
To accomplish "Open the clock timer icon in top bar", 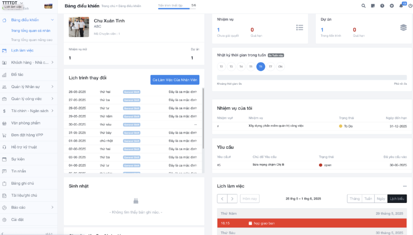I will point(382,6).
